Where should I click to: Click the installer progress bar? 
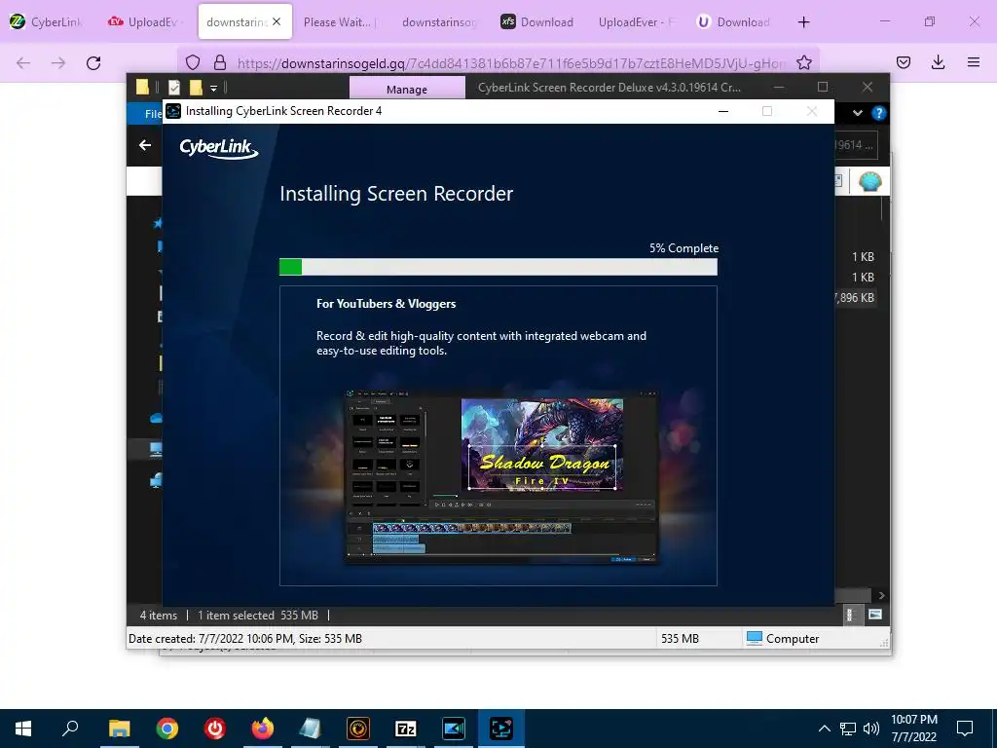(498, 267)
